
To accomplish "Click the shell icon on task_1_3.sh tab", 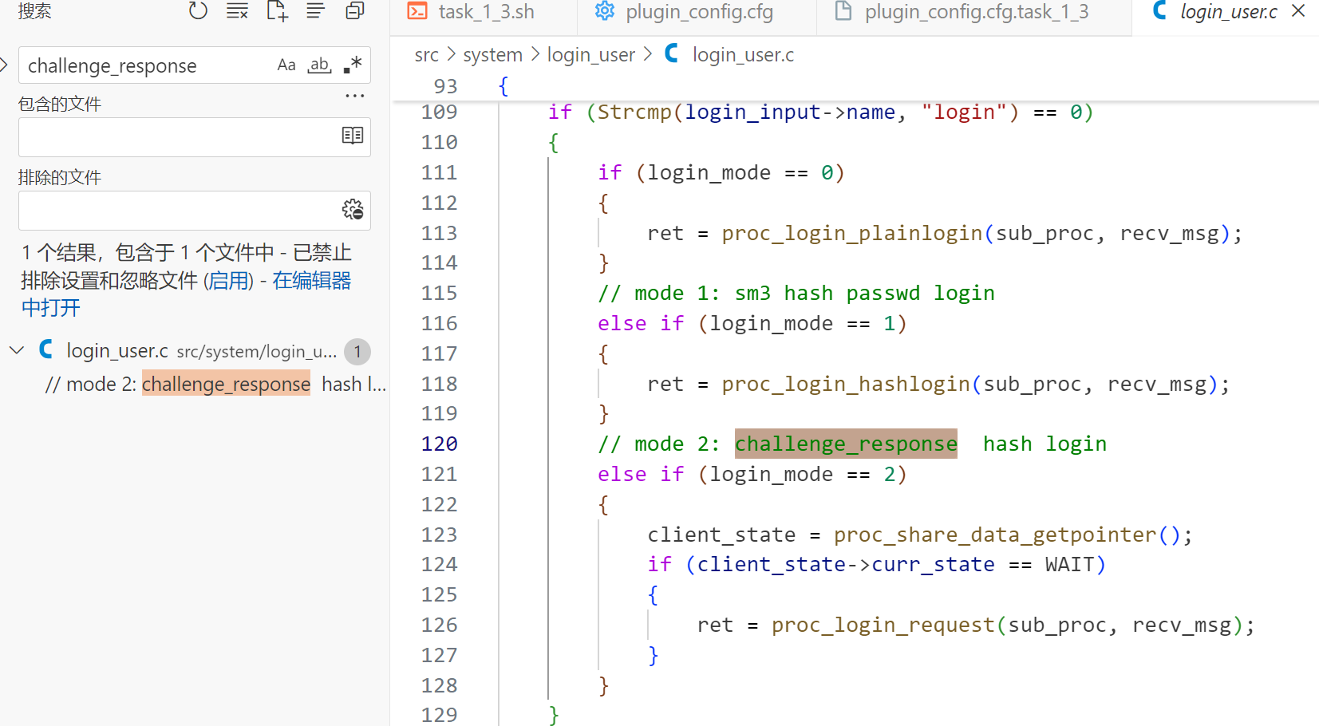I will click(417, 11).
